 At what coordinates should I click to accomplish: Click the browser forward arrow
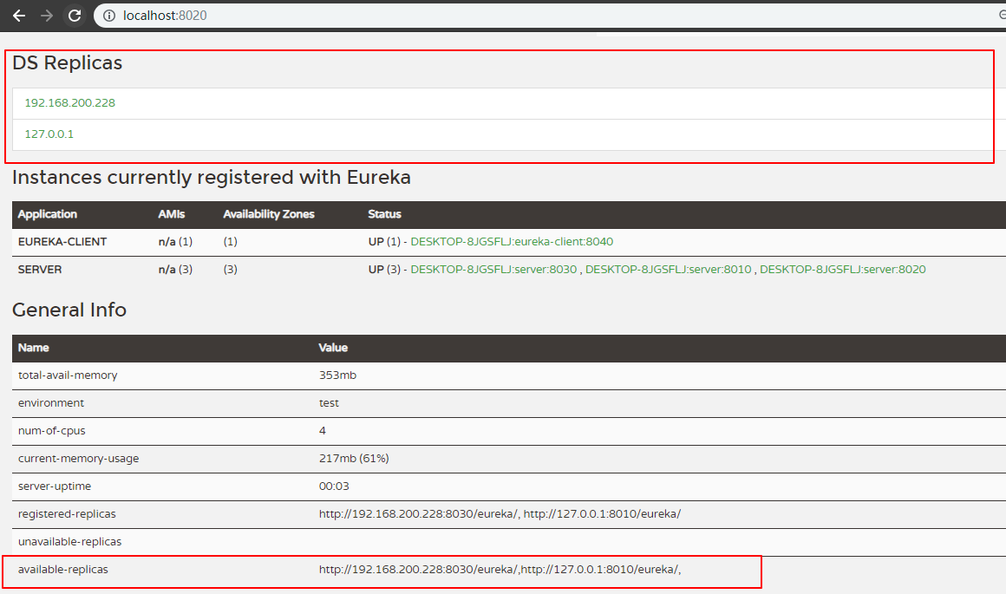[x=47, y=16]
